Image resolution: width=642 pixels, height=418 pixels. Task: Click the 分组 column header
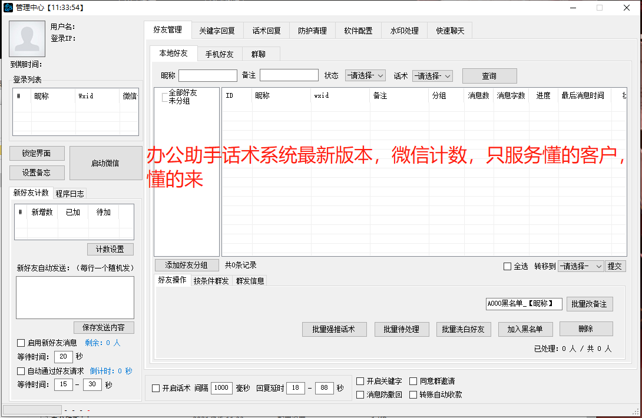point(446,95)
